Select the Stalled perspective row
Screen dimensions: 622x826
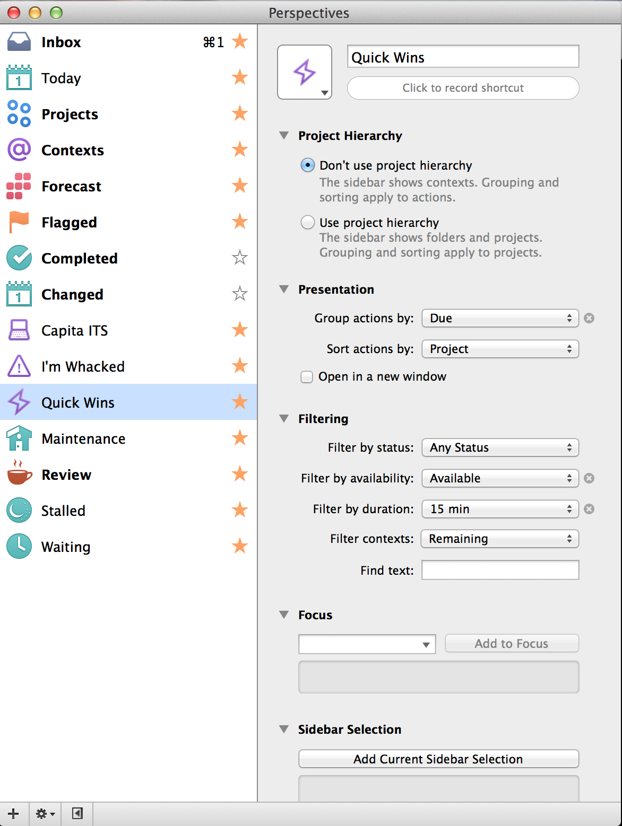(x=128, y=511)
